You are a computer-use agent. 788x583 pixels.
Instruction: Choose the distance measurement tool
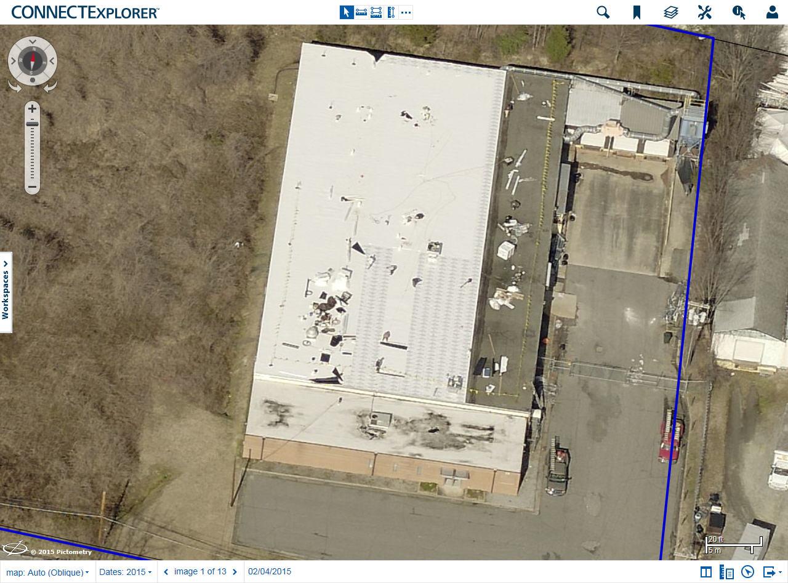click(361, 12)
